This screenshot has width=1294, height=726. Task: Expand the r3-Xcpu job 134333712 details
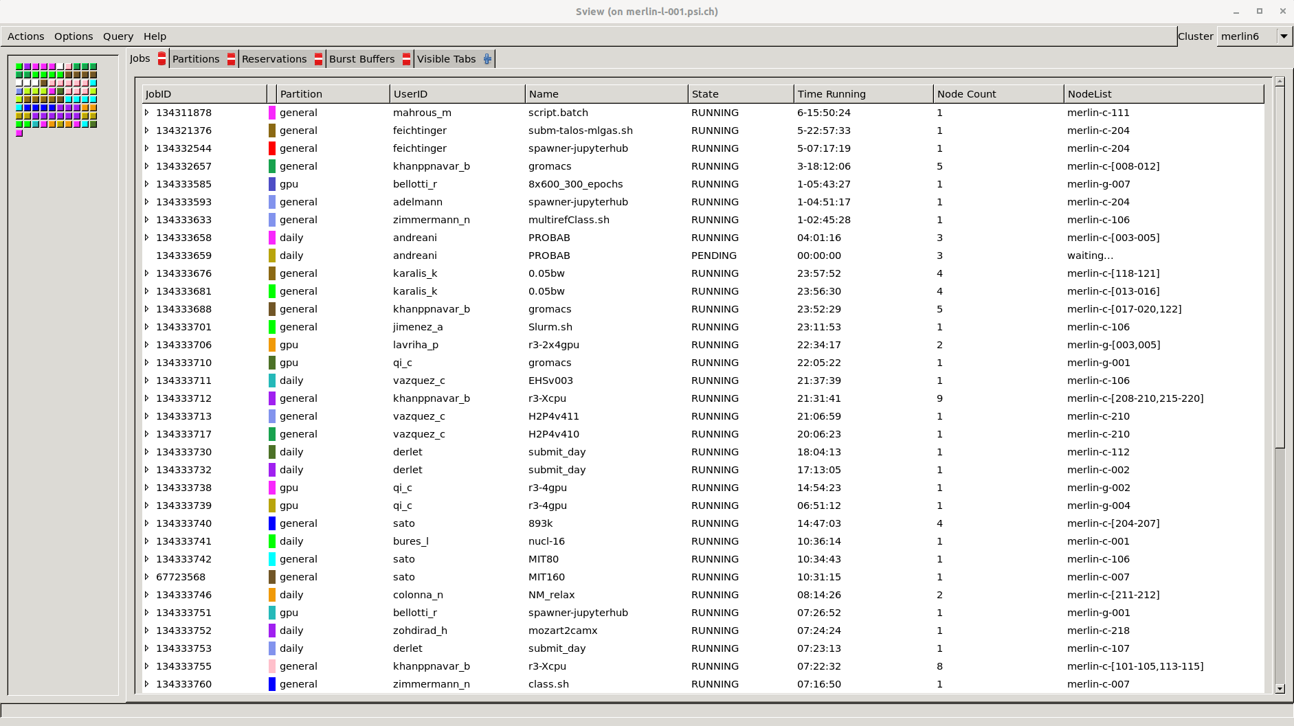(147, 398)
